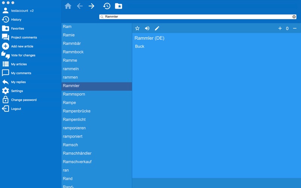Focus the Rammler search input field

198,17
